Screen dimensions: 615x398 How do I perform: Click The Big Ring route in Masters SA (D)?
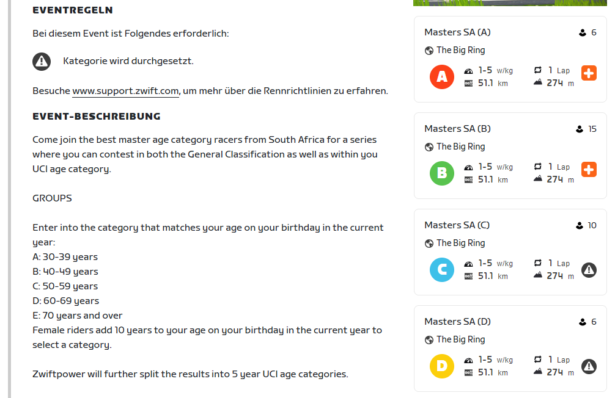(460, 339)
